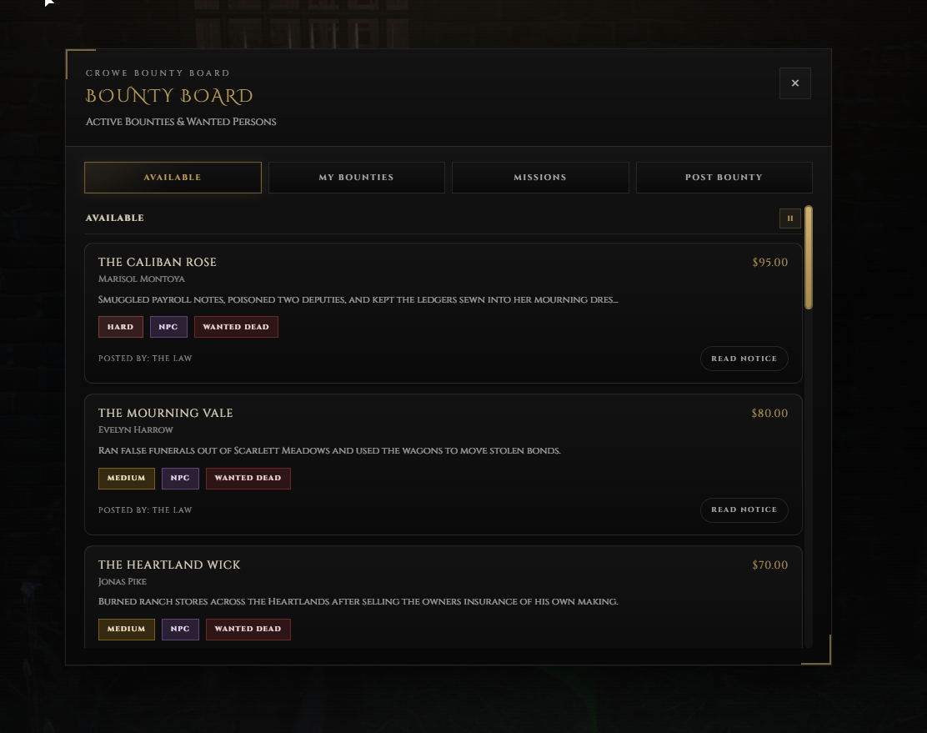
Task: Select the Available tab
Action: tap(173, 178)
